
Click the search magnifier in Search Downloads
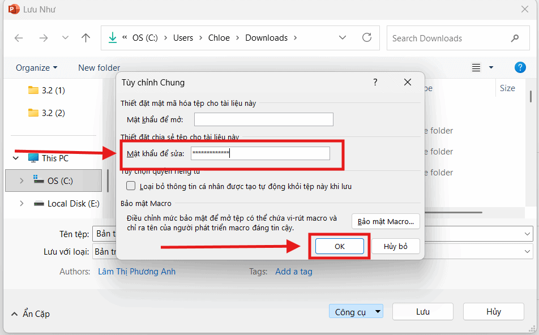point(514,38)
